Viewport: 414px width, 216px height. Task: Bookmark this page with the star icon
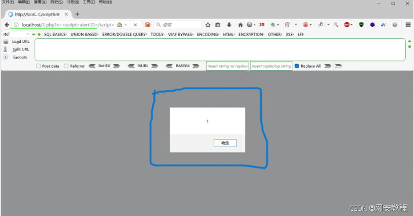pos(208,25)
